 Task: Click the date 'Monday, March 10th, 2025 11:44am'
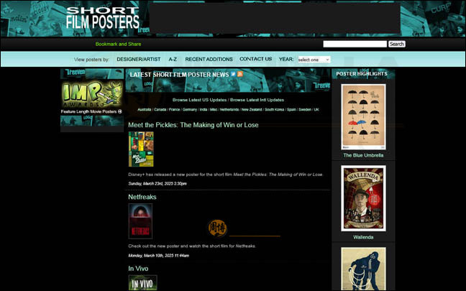coord(158,255)
